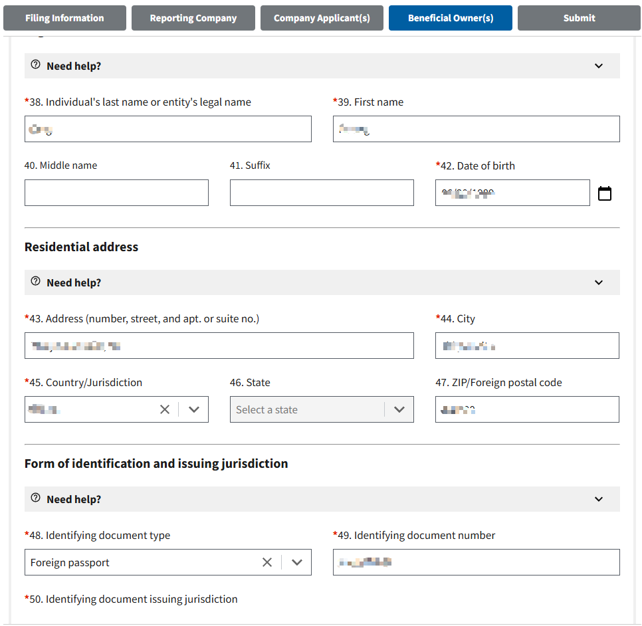The width and height of the screenshot is (642, 626).
Task: Open Identifying document type dropdown arrow
Action: pyautogui.click(x=297, y=562)
